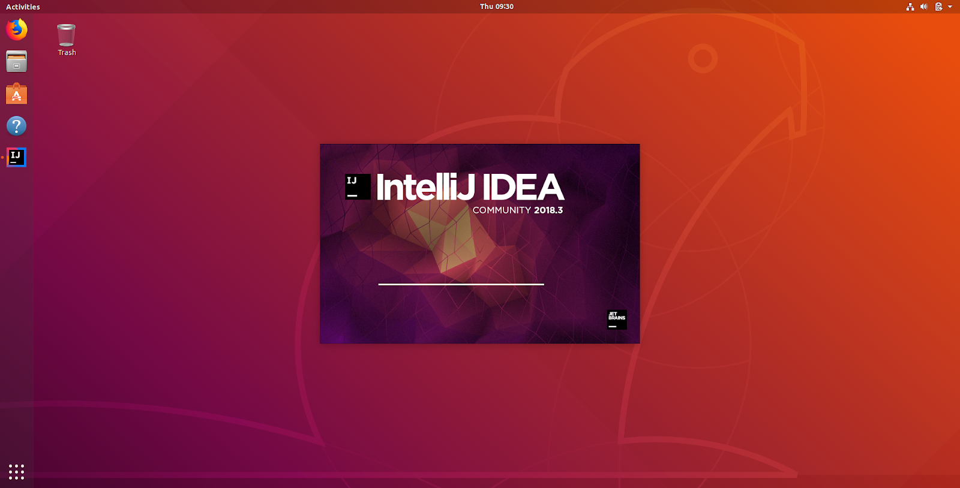Click the network status icon

pos(910,7)
